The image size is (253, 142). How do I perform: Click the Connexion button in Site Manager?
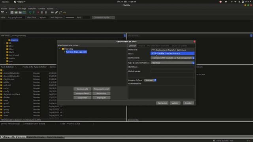click(162, 103)
